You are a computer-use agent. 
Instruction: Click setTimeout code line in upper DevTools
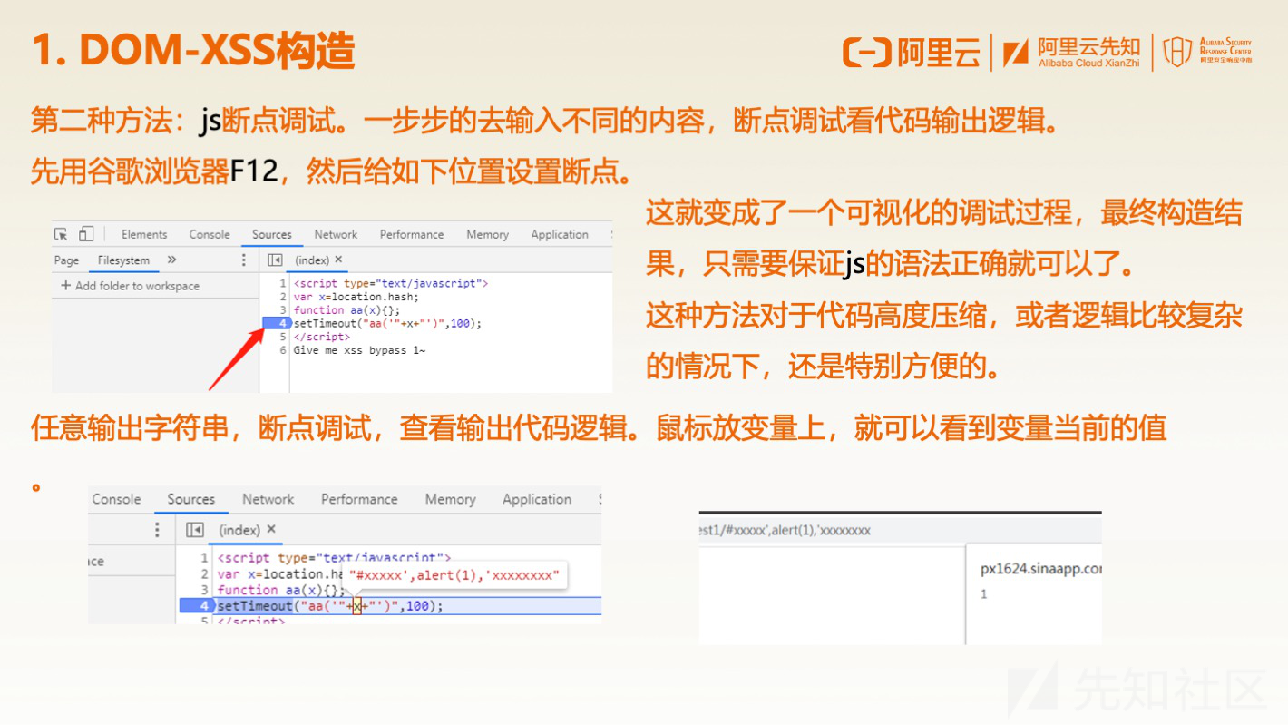(x=387, y=323)
